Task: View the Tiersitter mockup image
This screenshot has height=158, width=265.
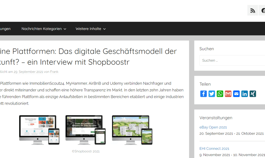Action: (x=86, y=130)
